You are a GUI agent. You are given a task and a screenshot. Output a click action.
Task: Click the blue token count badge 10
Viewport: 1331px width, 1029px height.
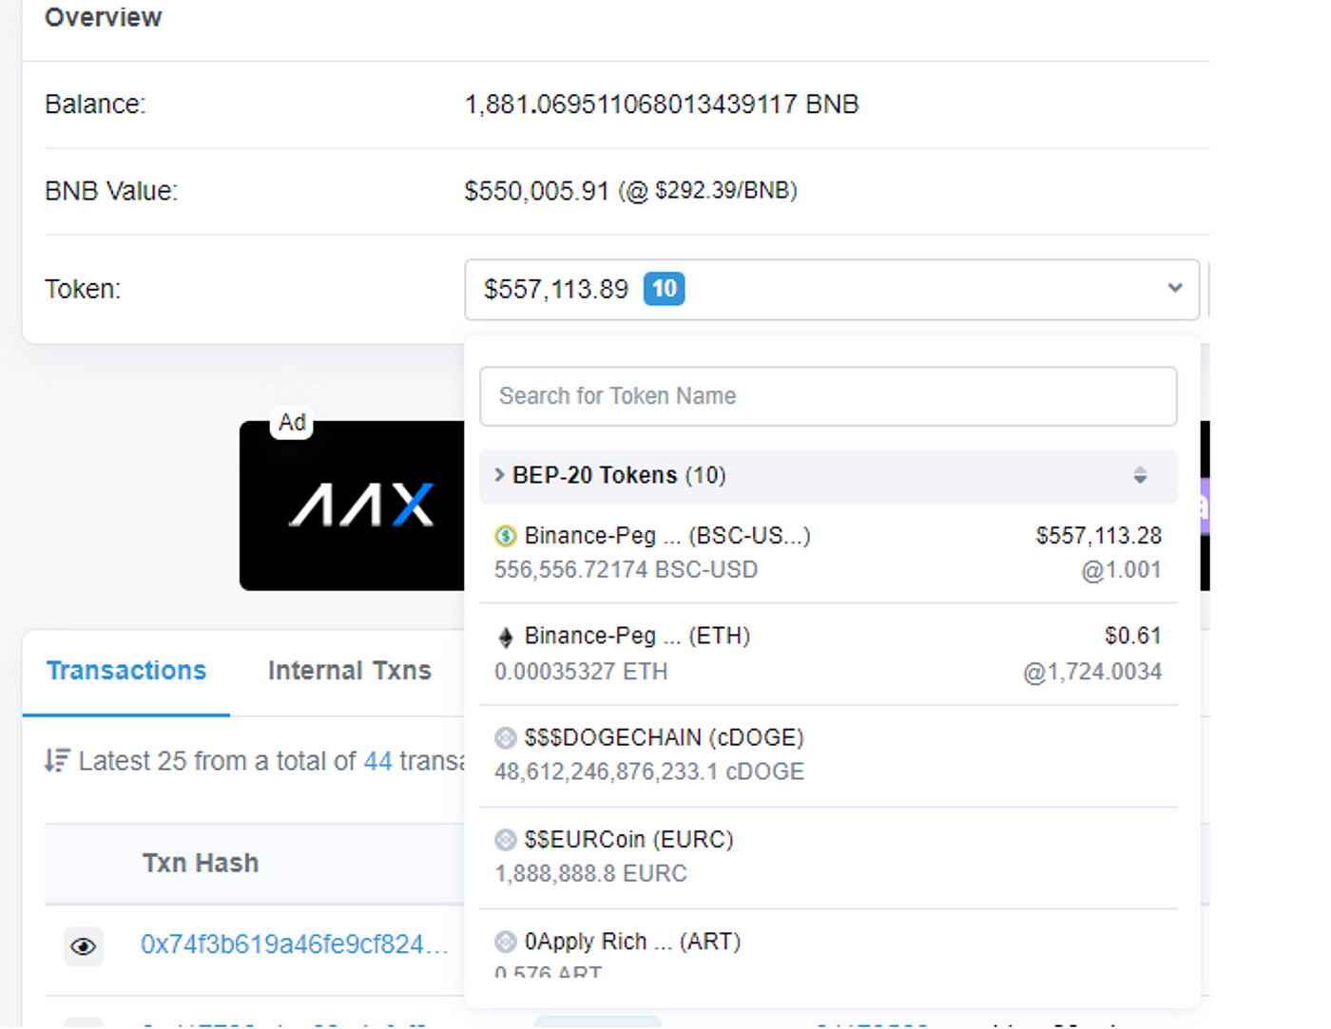(x=665, y=288)
